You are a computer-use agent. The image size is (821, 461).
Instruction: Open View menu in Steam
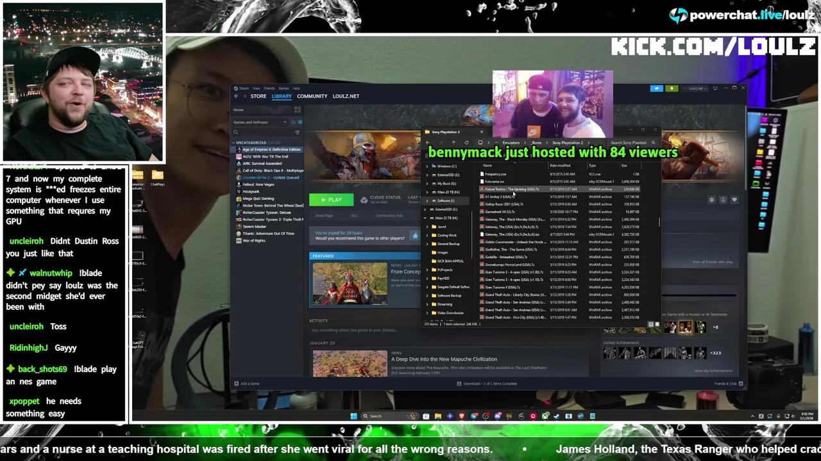click(257, 88)
